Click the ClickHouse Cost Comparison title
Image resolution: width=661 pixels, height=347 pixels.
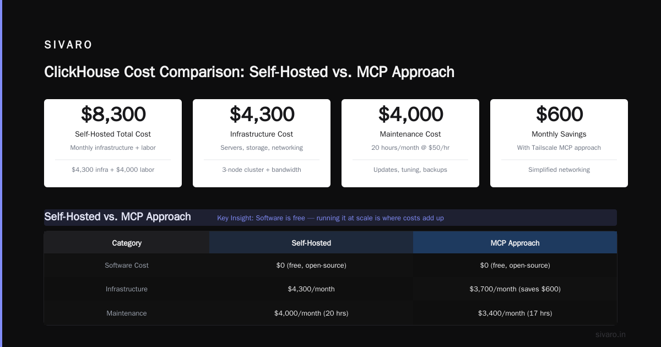(249, 72)
